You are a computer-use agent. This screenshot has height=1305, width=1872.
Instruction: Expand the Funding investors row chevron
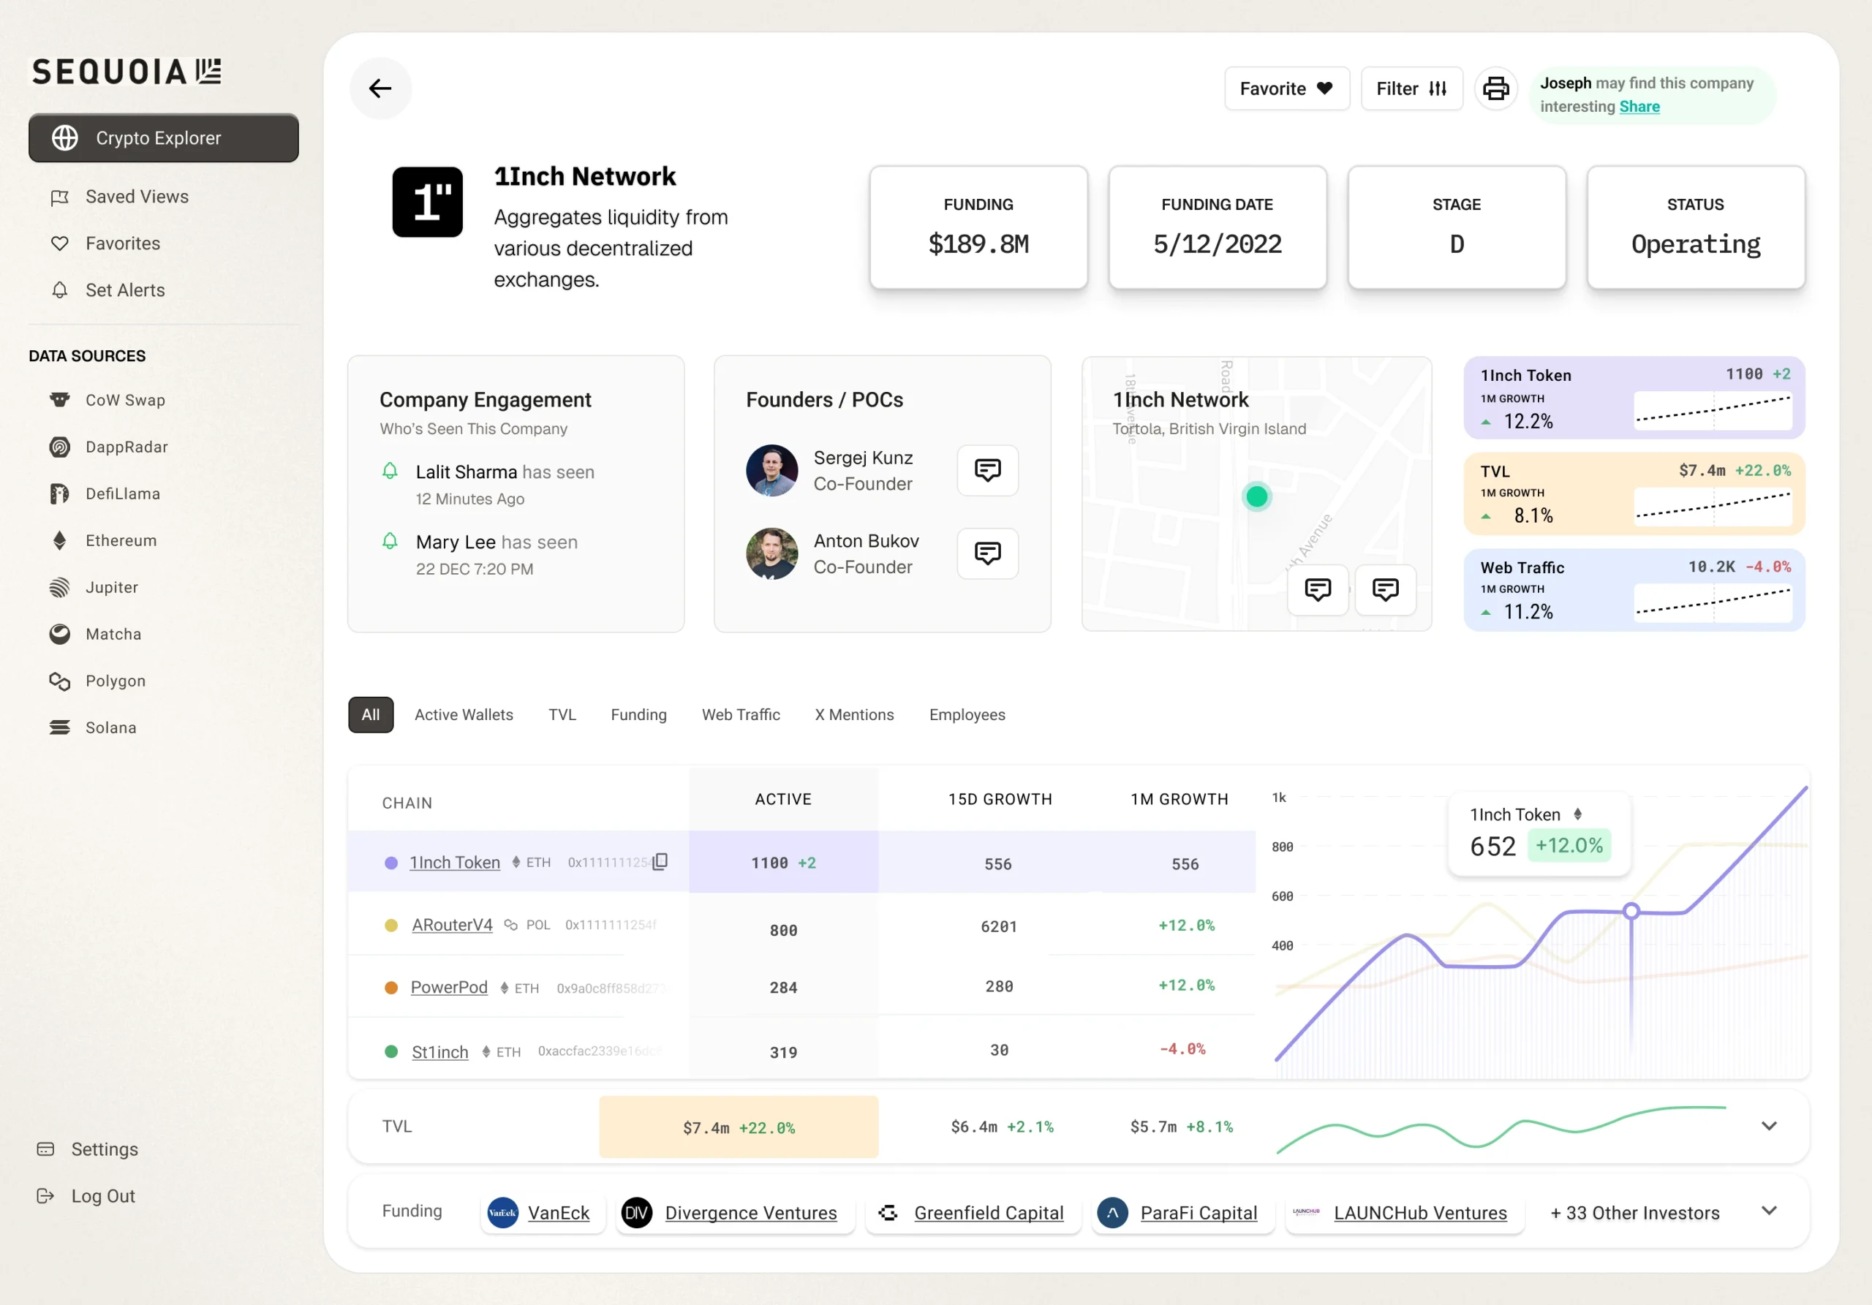coord(1768,1211)
